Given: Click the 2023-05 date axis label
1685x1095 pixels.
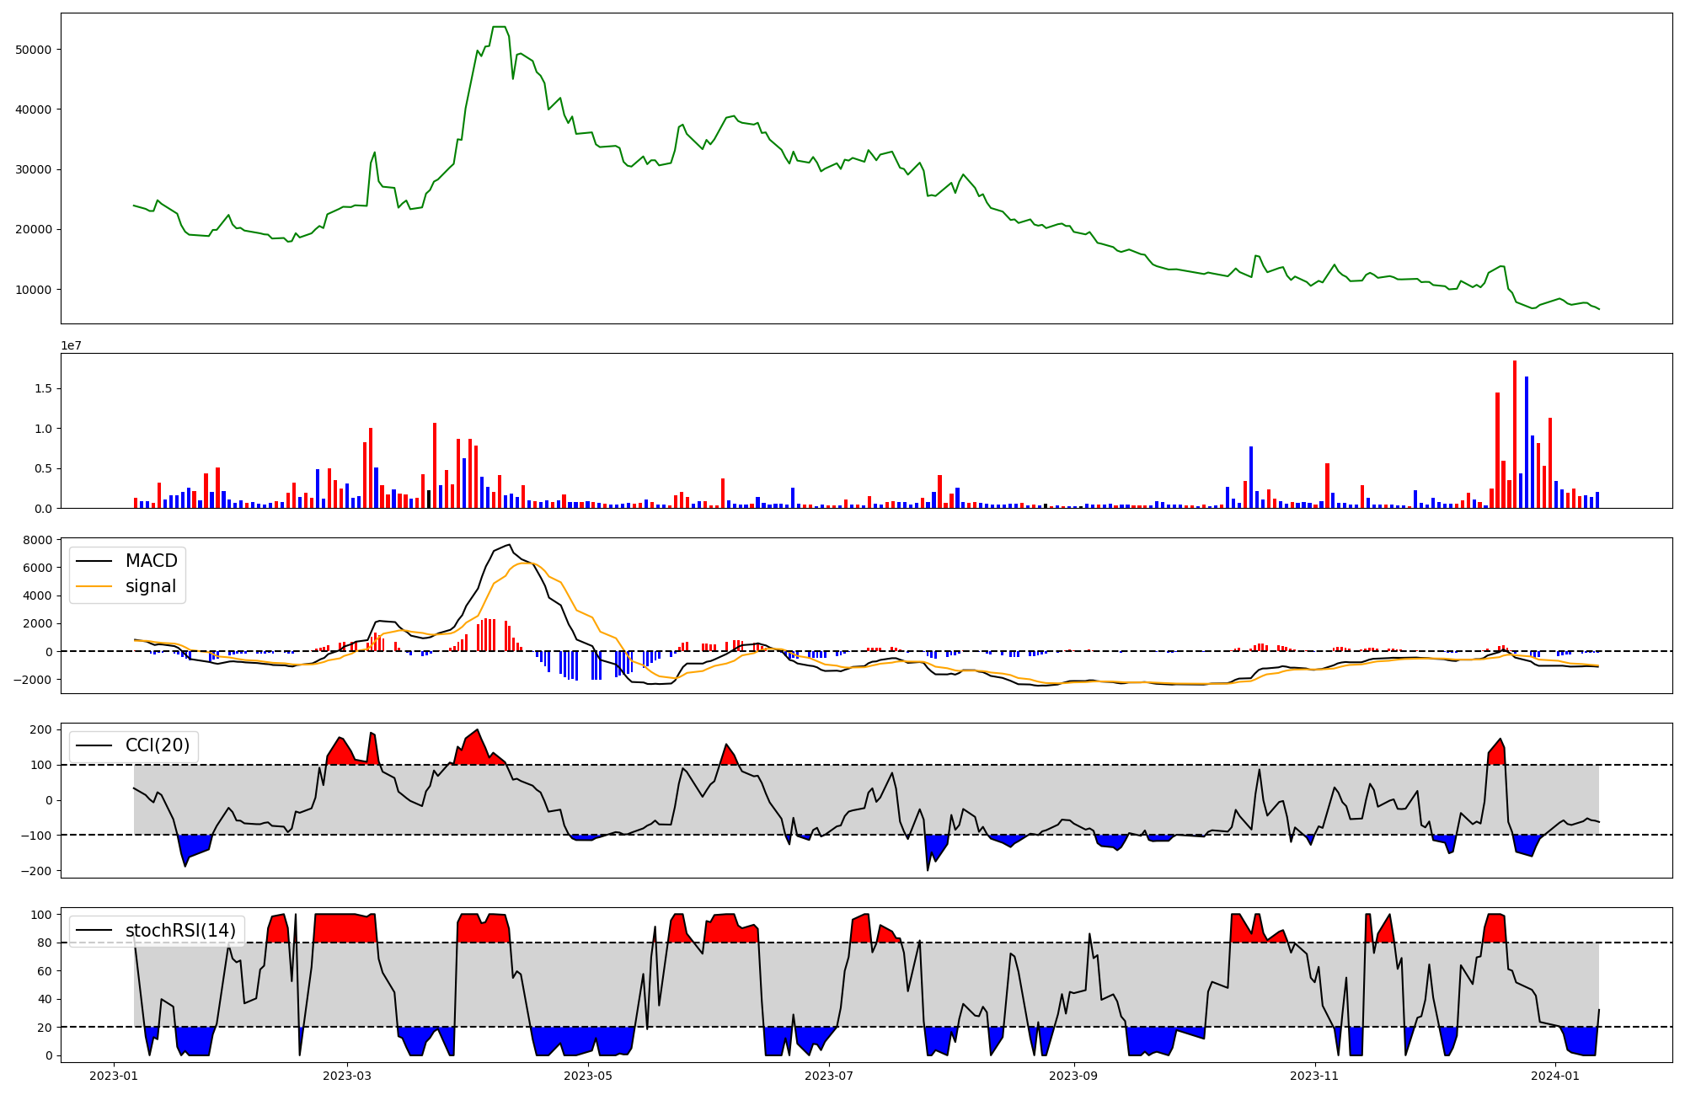Looking at the screenshot, I should click(588, 1076).
